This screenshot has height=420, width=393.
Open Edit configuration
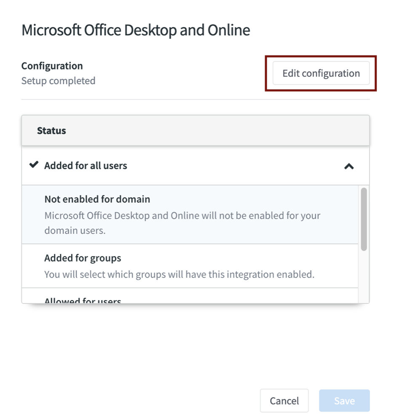pyautogui.click(x=320, y=73)
